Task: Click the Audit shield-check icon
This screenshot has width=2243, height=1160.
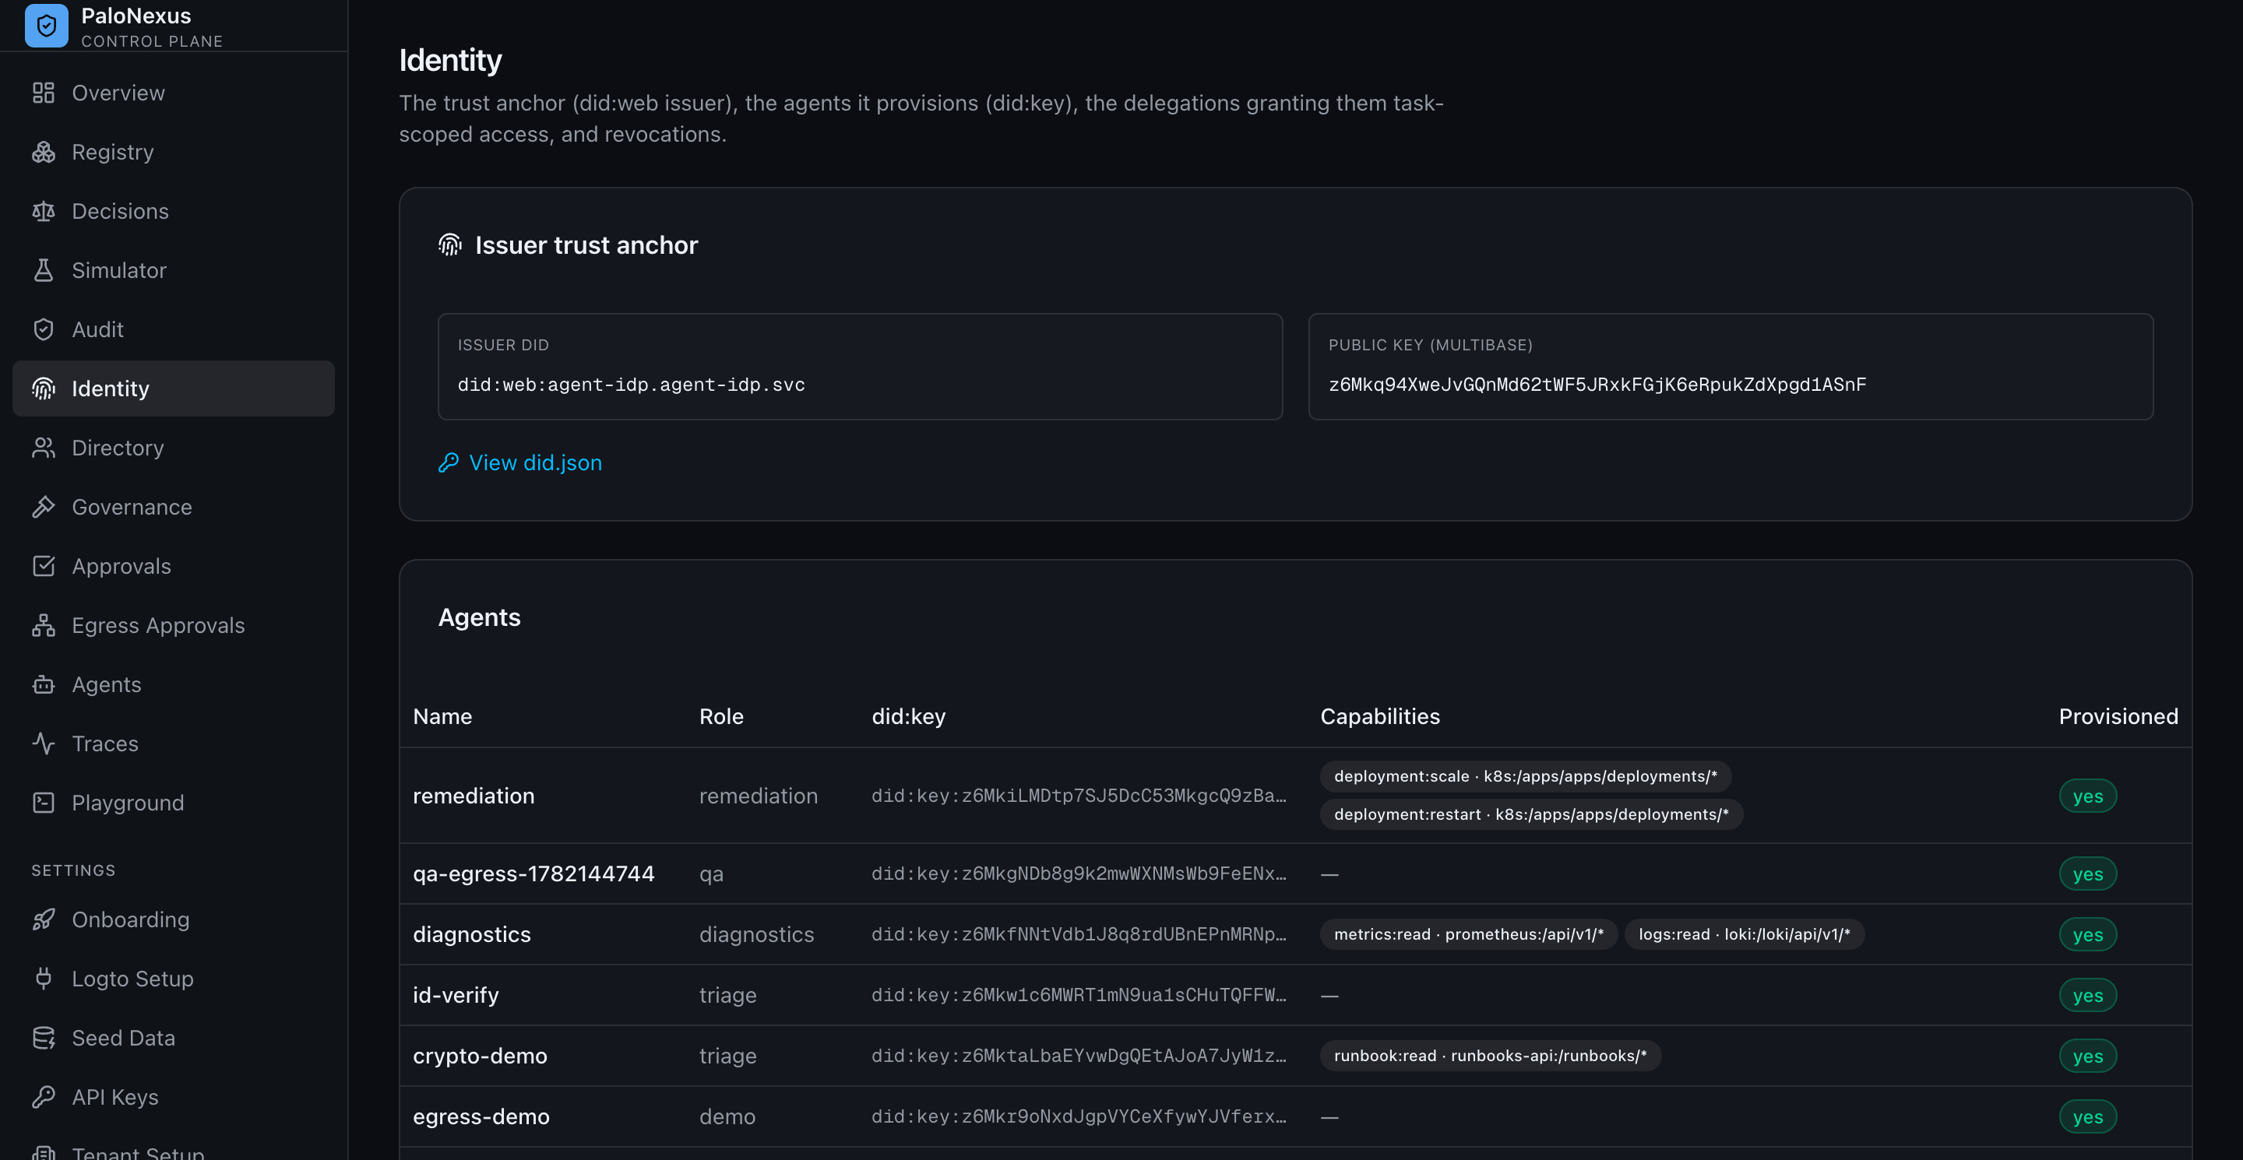Action: [44, 330]
